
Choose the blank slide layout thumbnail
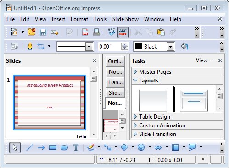[x=153, y=100]
